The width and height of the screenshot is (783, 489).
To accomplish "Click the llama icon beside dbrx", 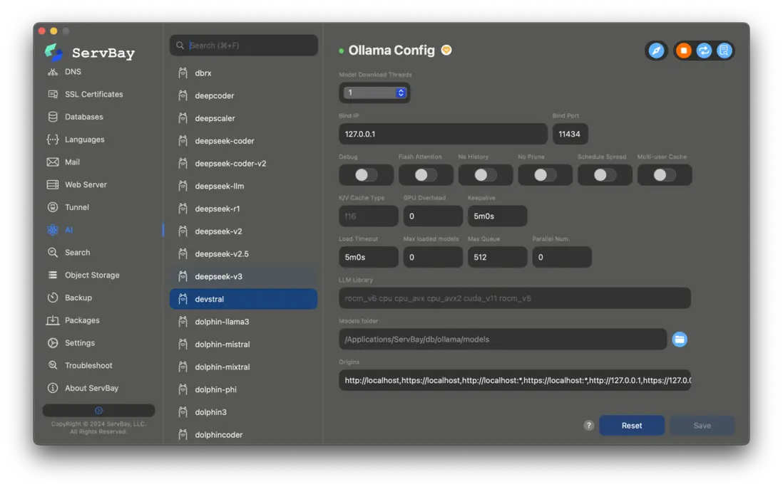I will pyautogui.click(x=183, y=73).
